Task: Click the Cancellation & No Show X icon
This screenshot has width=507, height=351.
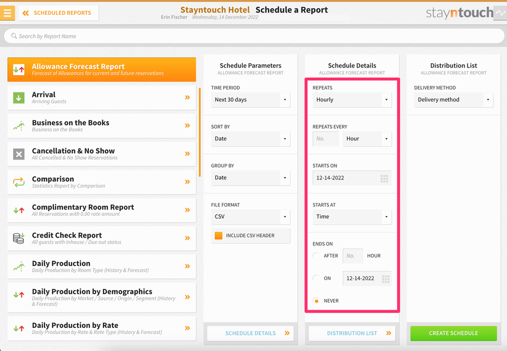Action: (x=19, y=154)
